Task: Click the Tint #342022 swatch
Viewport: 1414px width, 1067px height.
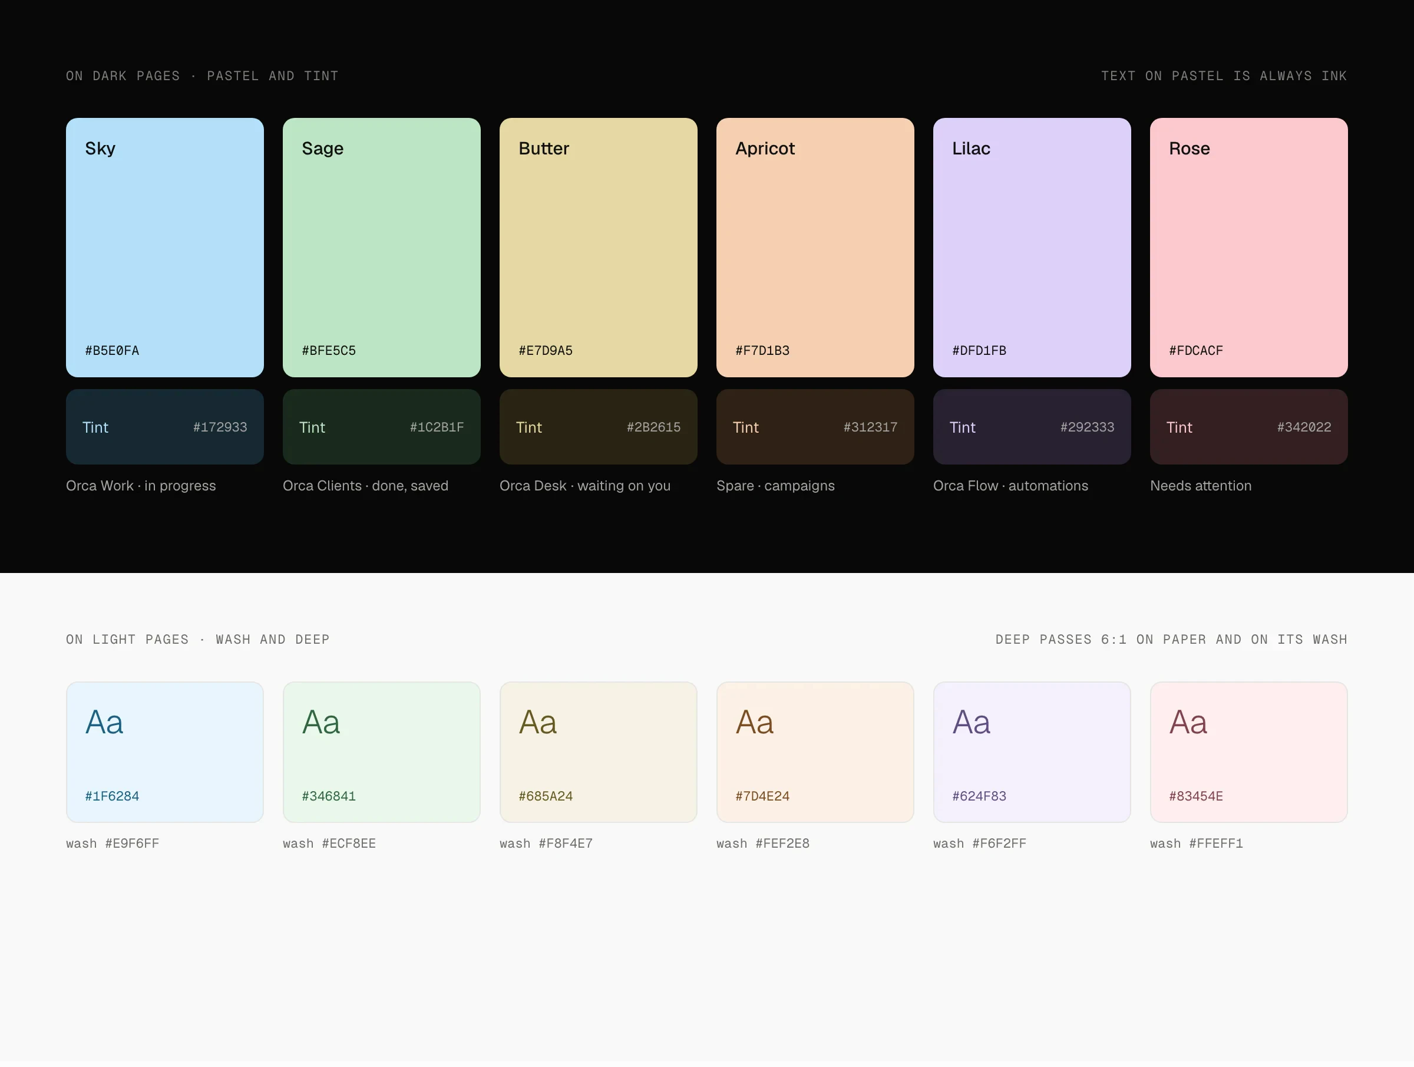Action: pos(1248,427)
